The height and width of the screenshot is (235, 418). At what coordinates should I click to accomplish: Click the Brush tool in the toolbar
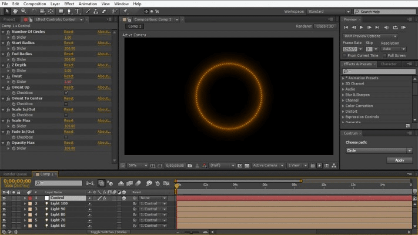[x=87, y=11]
